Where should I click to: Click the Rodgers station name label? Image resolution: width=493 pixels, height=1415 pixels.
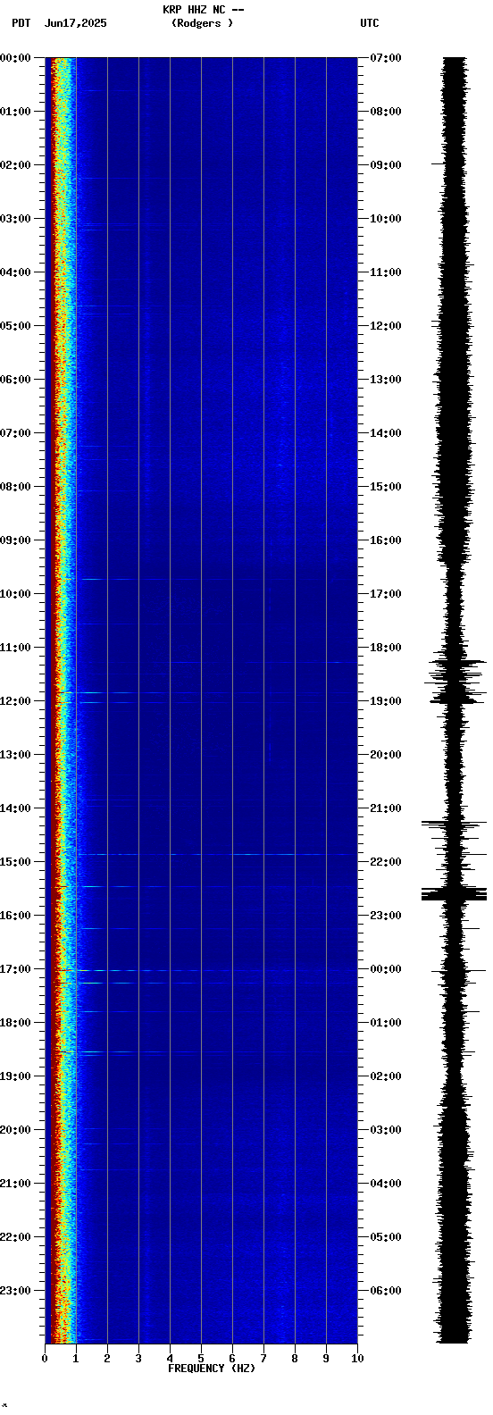click(203, 23)
